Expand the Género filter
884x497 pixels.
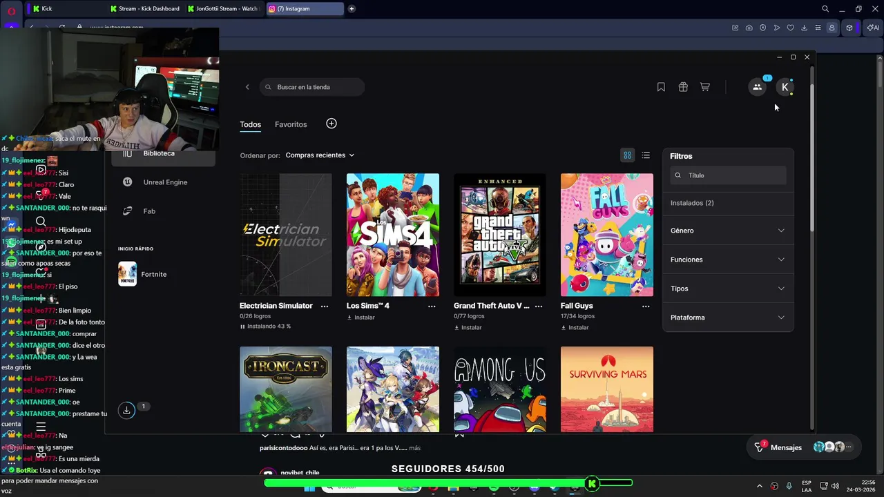728,231
